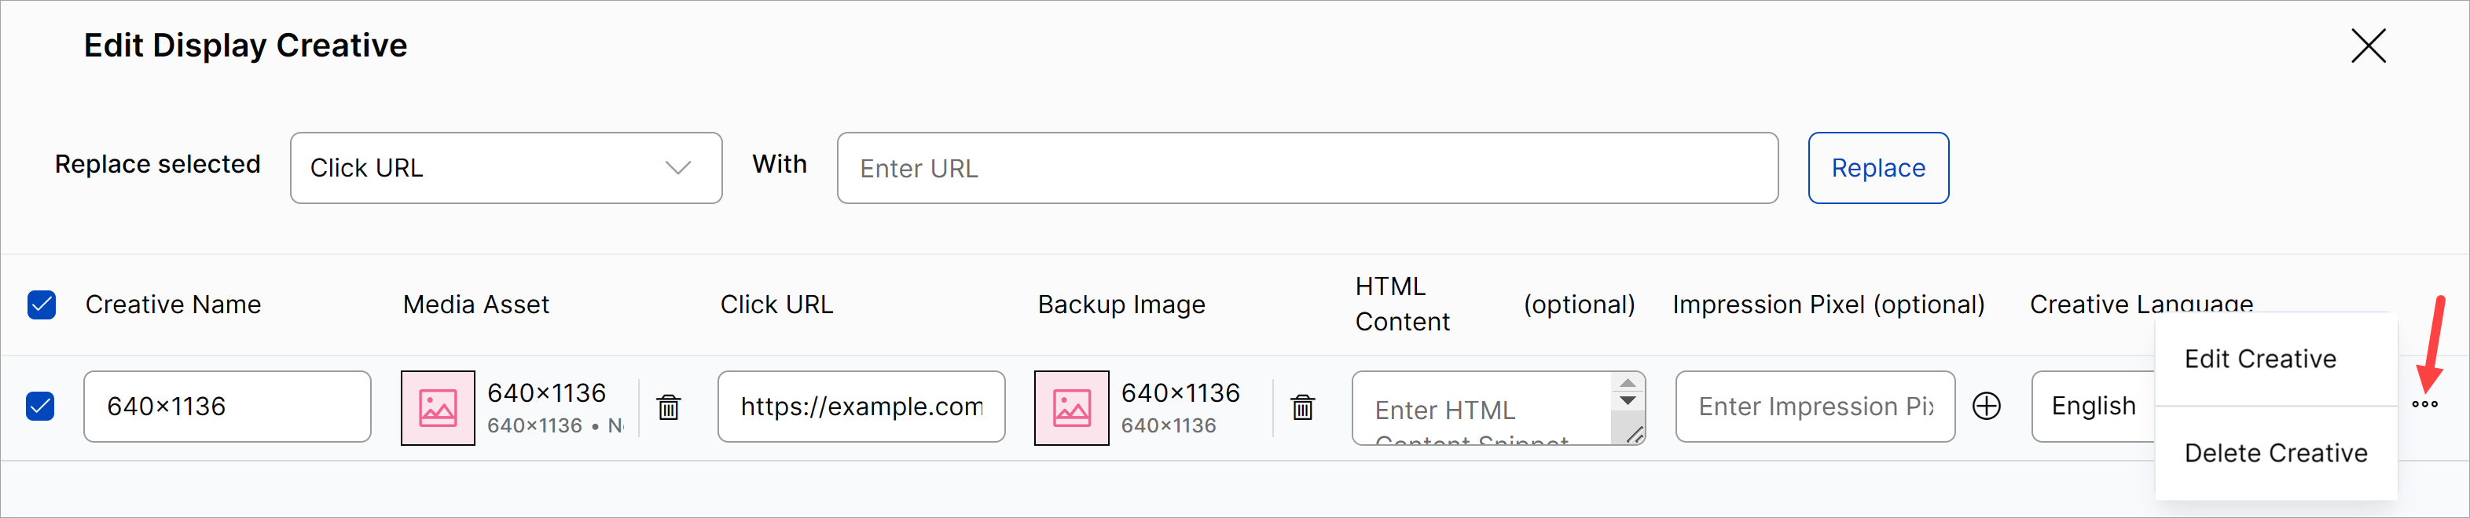Delete the backup image with trash icon

point(1302,407)
